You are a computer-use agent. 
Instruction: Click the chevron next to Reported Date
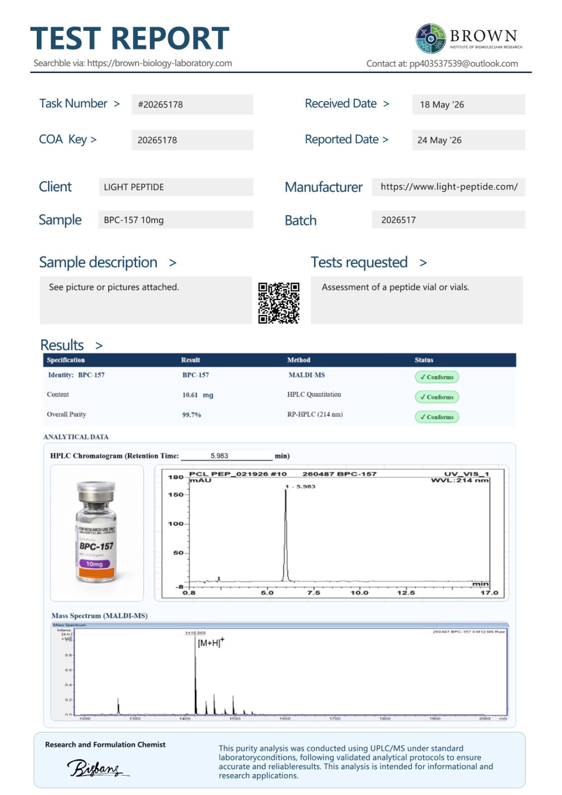click(385, 140)
